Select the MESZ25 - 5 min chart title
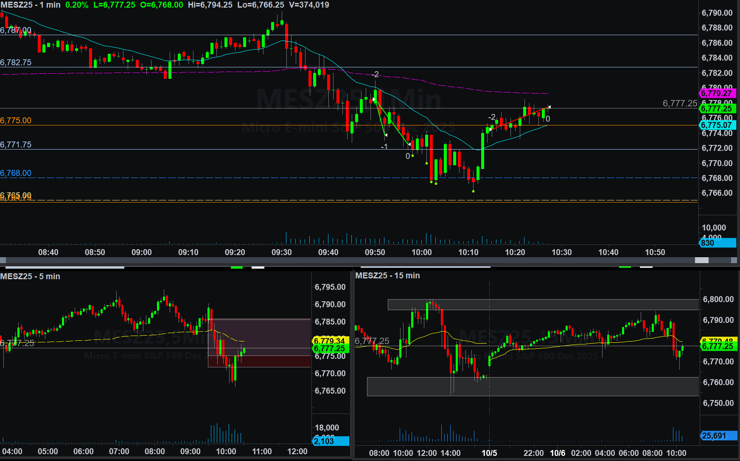This screenshot has height=461, width=740. (x=30, y=276)
